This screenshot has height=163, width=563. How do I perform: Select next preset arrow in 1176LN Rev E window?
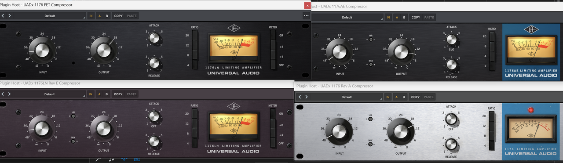[10, 94]
